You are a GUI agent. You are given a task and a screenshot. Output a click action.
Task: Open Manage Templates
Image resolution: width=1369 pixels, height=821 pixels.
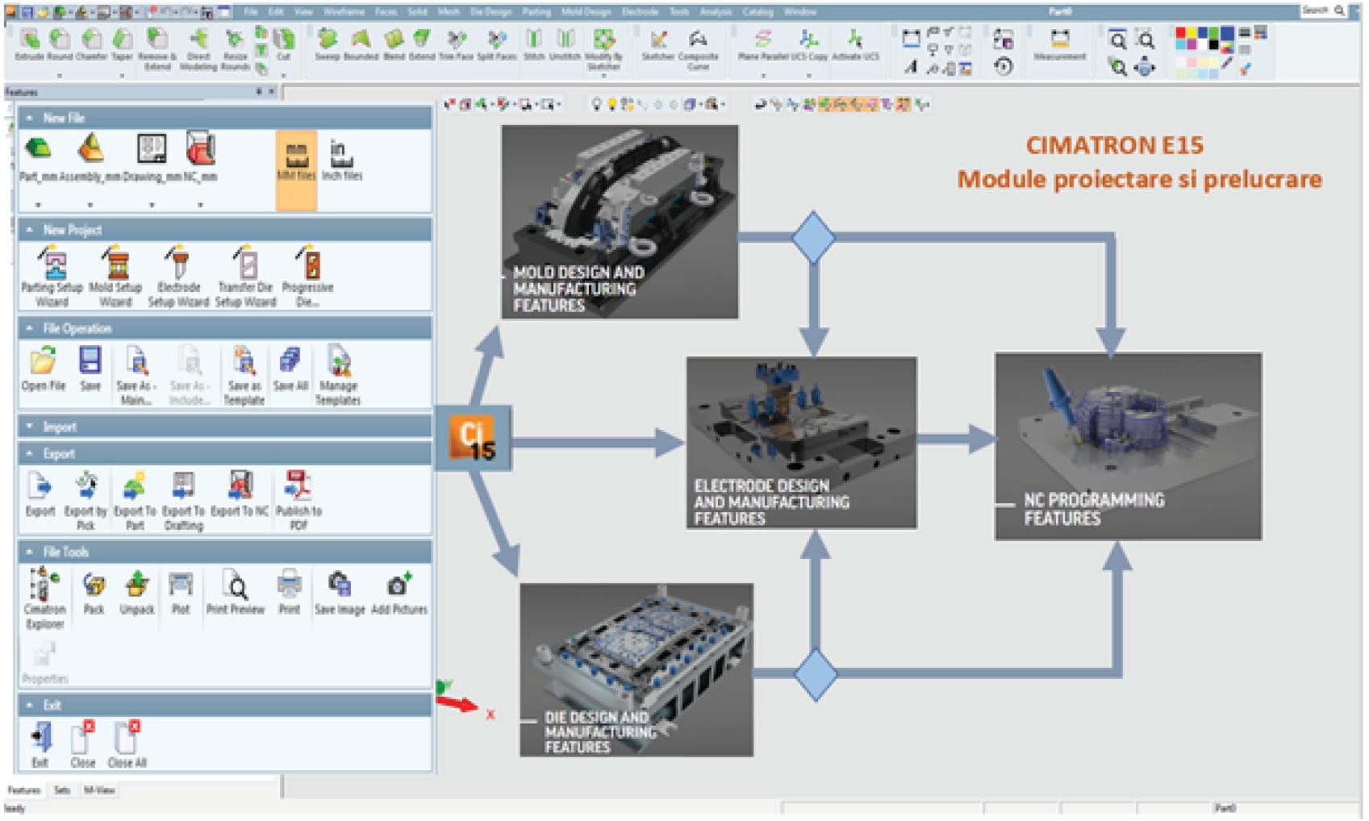pos(338,375)
